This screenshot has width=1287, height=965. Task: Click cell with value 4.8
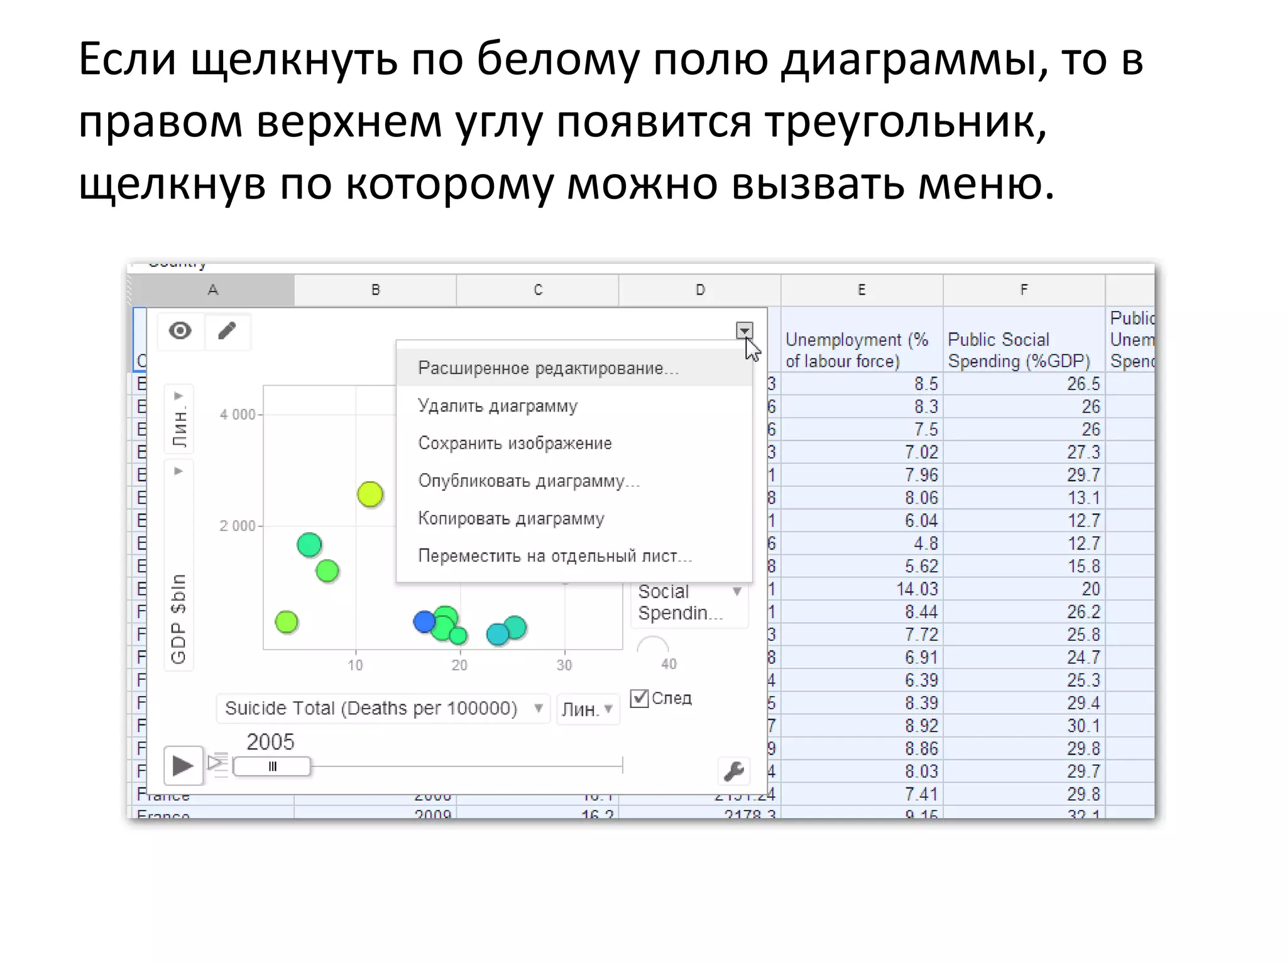[862, 543]
